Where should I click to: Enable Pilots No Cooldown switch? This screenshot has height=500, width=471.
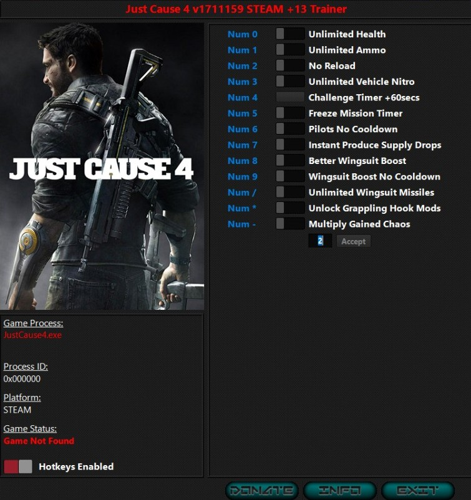[x=290, y=129]
